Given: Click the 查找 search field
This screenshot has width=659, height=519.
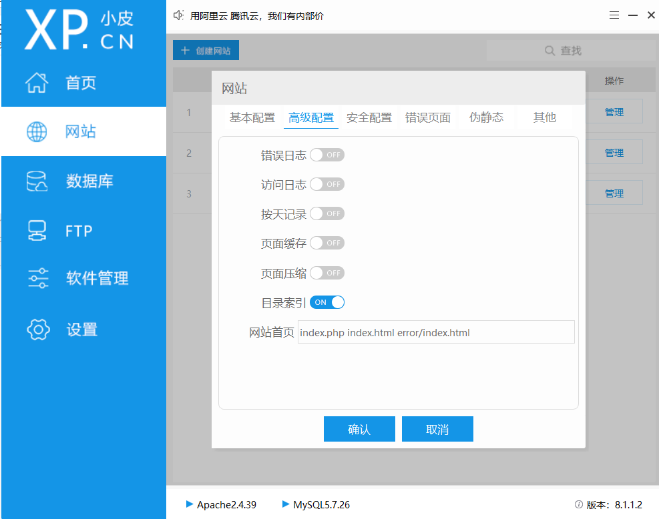Looking at the screenshot, I should point(572,51).
